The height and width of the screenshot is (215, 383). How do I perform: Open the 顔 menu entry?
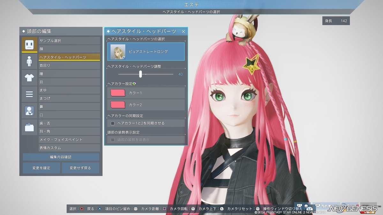point(69,49)
